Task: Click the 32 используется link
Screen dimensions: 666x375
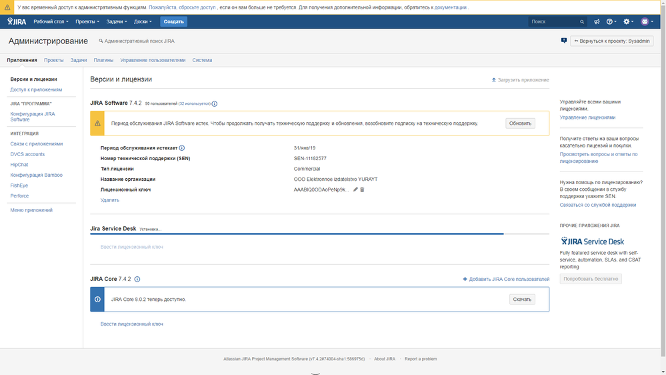Action: [x=195, y=103]
